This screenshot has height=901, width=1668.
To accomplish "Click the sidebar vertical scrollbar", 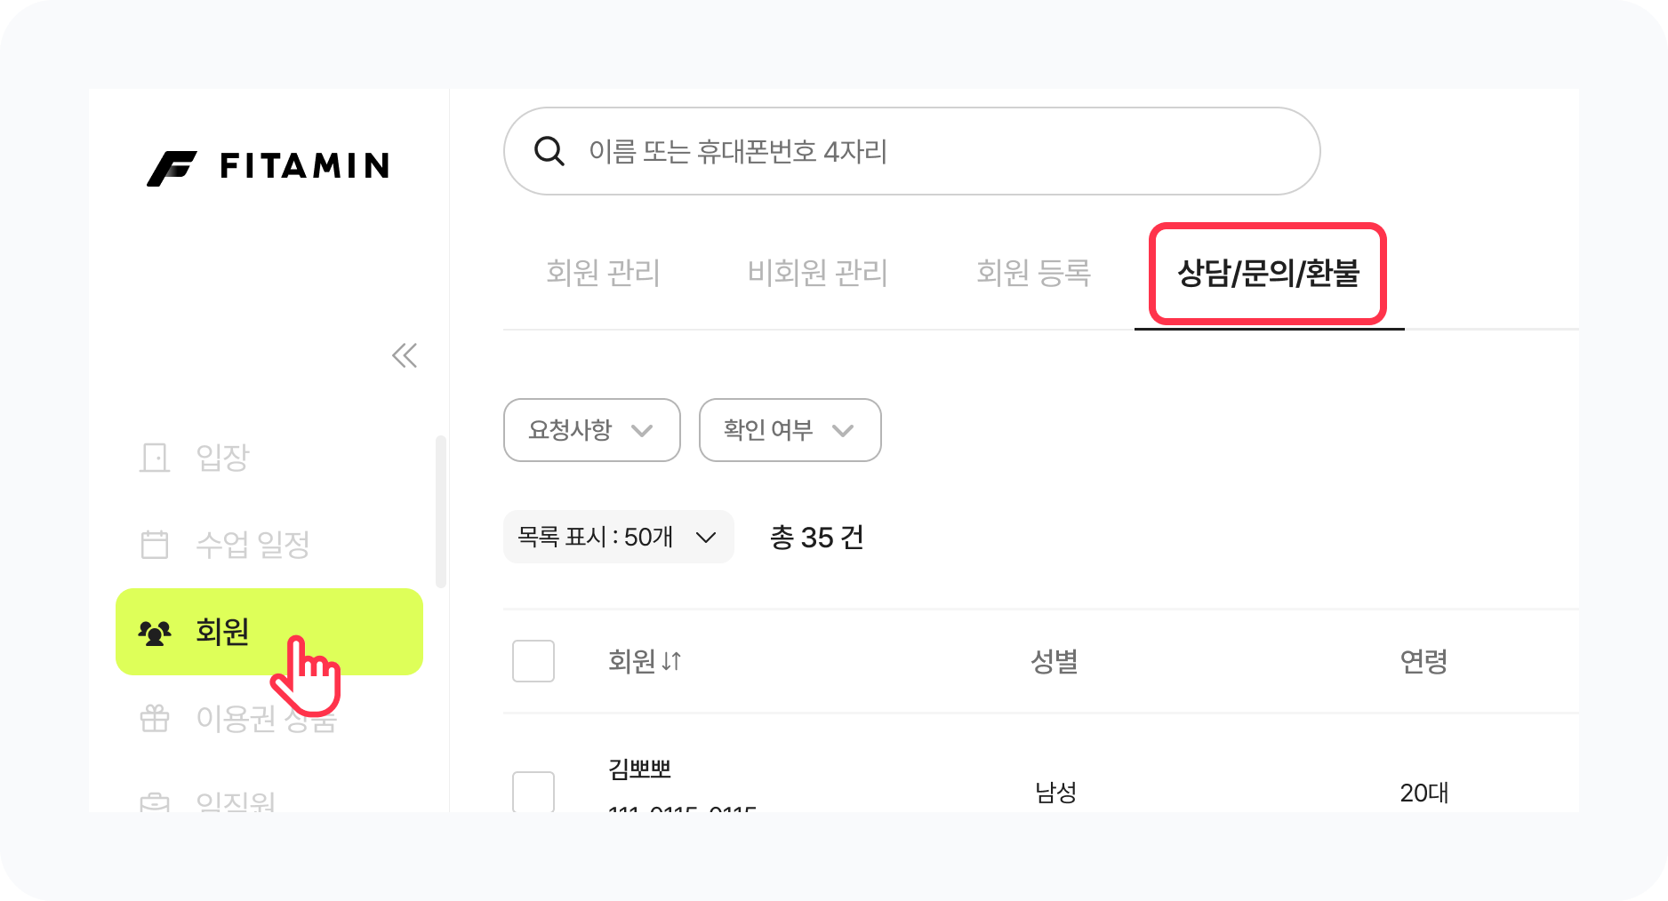I will (x=440, y=512).
